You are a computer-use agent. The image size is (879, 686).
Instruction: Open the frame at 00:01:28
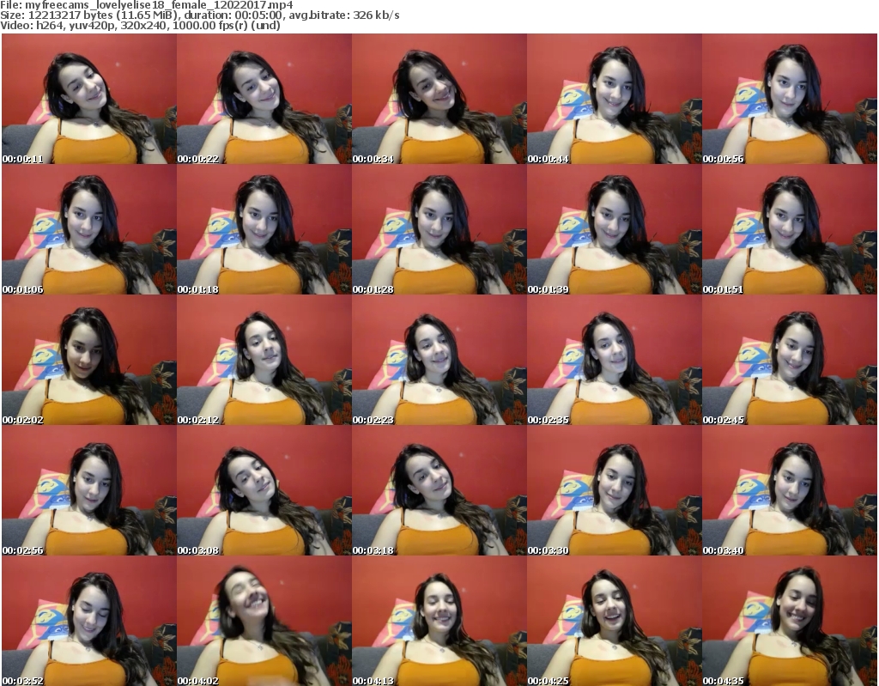click(x=439, y=229)
